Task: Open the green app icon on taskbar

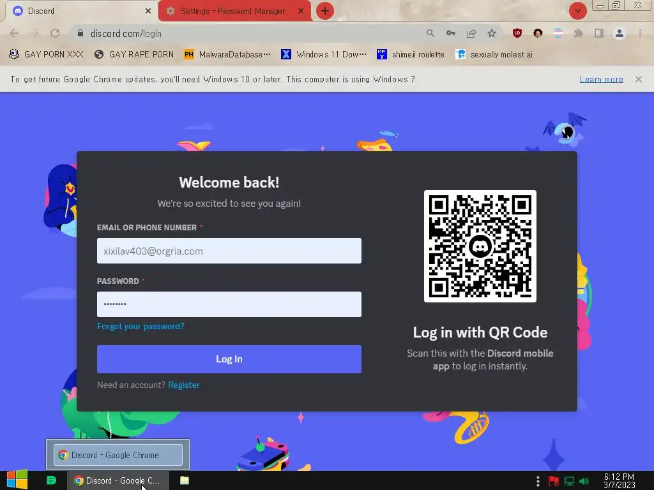Action: (x=51, y=480)
